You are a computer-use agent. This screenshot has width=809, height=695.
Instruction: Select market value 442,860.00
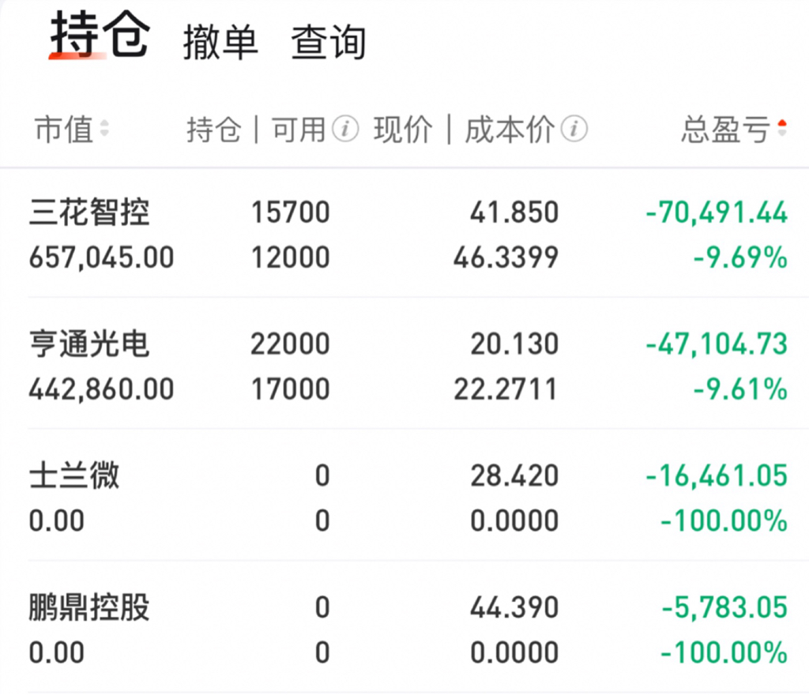pyautogui.click(x=101, y=389)
